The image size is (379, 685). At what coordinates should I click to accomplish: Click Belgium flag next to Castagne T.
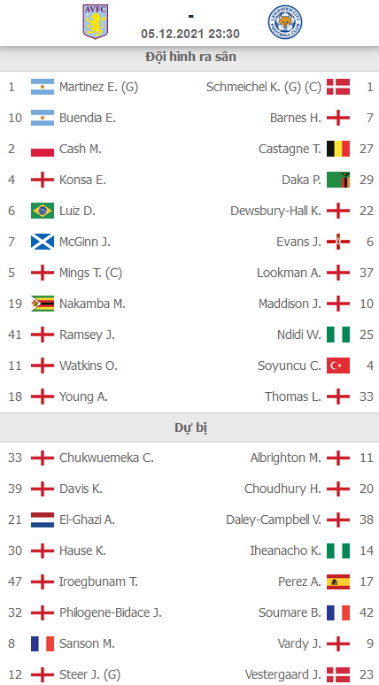pos(338,149)
